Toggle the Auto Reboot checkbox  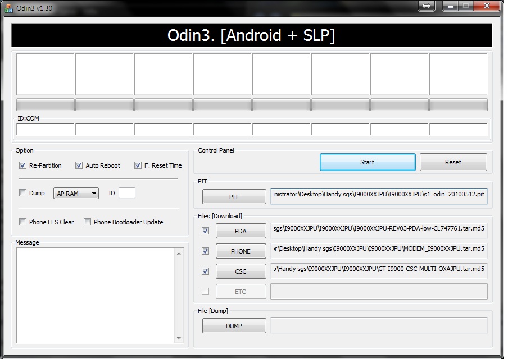(x=79, y=165)
